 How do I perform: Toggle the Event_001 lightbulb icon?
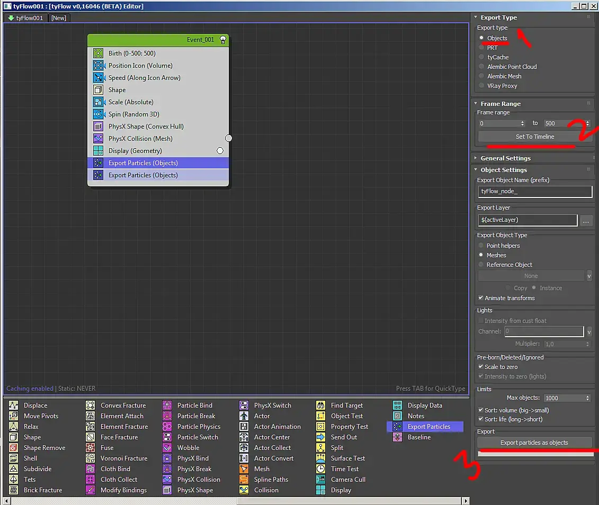pyautogui.click(x=223, y=40)
